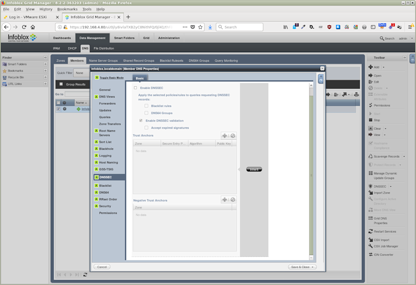Toggle Enable DNSSEC checkbox

click(x=135, y=88)
